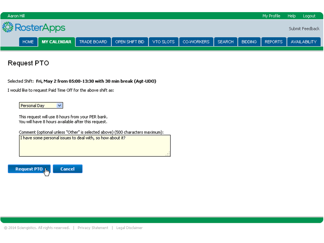Click the Help link

pyautogui.click(x=292, y=16)
